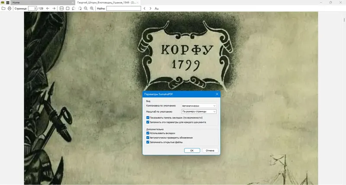The width and height of the screenshot is (346, 185).
Task: Click the Отмена button
Action: [x=210, y=151]
